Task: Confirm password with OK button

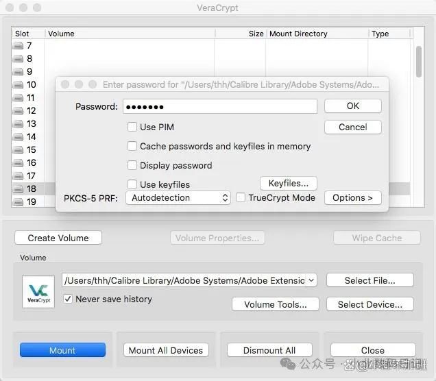Action: 352,106
